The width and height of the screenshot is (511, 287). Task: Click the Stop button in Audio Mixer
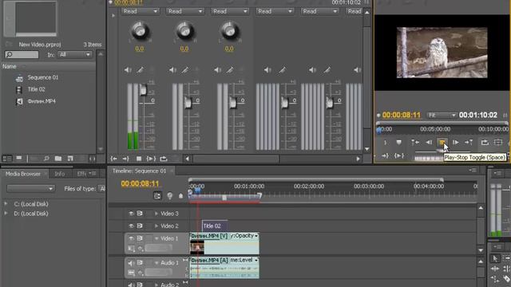pyautogui.click(x=139, y=159)
